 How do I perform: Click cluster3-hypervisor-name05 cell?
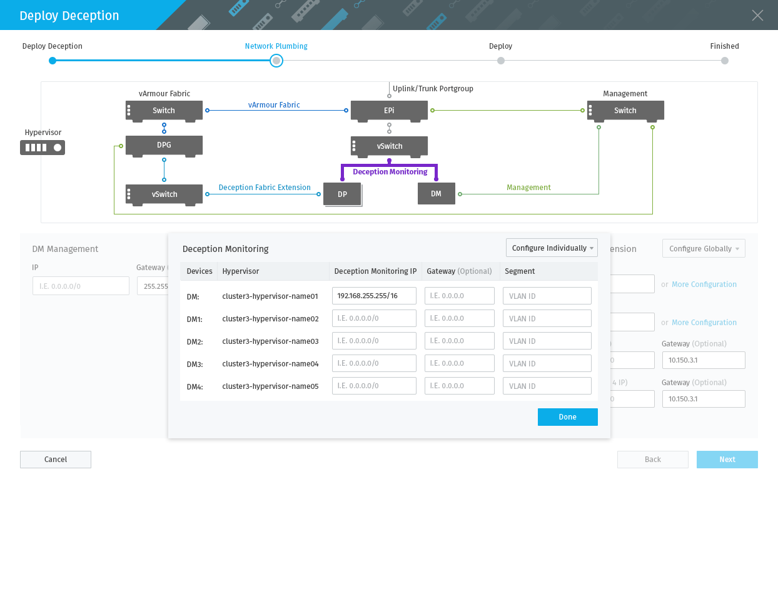click(x=270, y=386)
